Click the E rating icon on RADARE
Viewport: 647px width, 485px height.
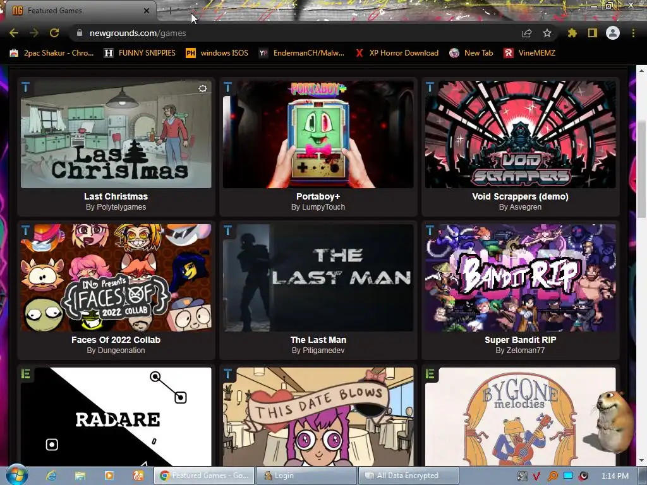coord(25,374)
